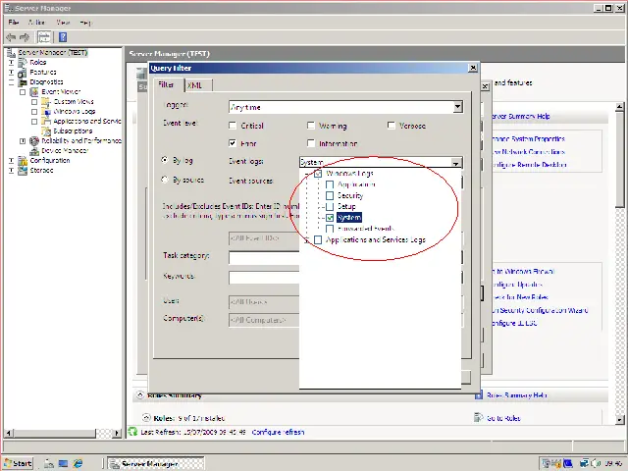Image resolution: width=628 pixels, height=471 pixels.
Task: Click the Back arrow toolbar icon
Action: click(11, 37)
